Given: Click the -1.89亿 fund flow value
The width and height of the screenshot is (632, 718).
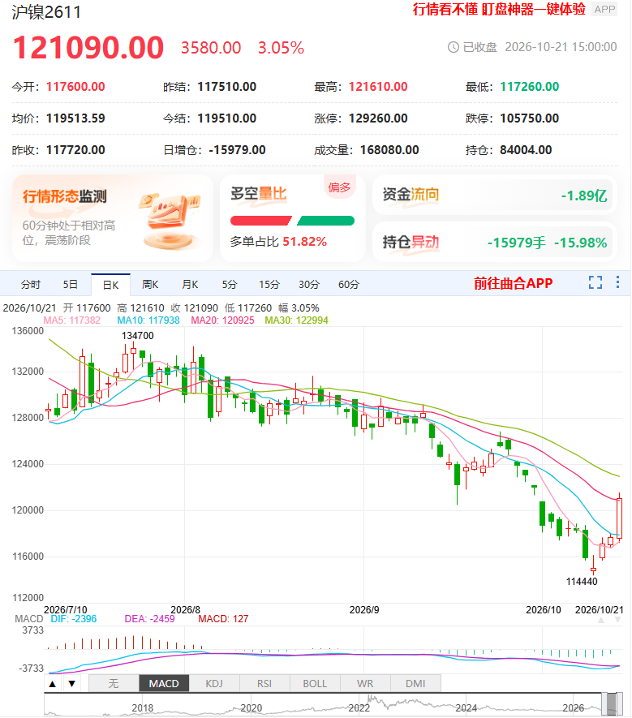Looking at the screenshot, I should pos(584,196).
